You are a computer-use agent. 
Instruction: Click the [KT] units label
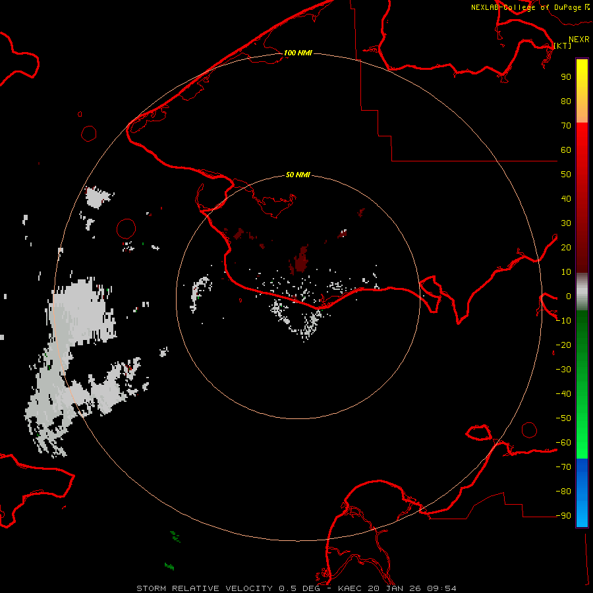click(563, 45)
